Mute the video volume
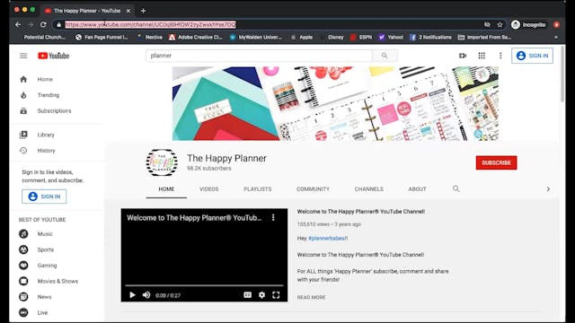The width and height of the screenshot is (575, 323). [x=146, y=295]
